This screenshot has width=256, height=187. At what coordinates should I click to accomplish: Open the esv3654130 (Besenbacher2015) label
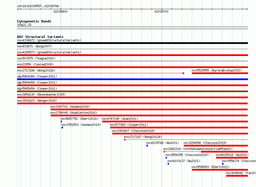click(x=41, y=95)
